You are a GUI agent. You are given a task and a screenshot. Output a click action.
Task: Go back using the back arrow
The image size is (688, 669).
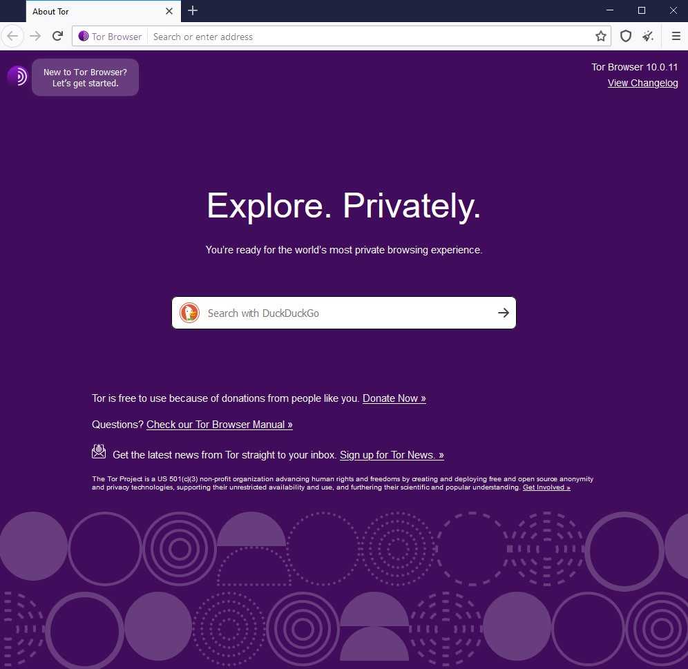point(12,37)
